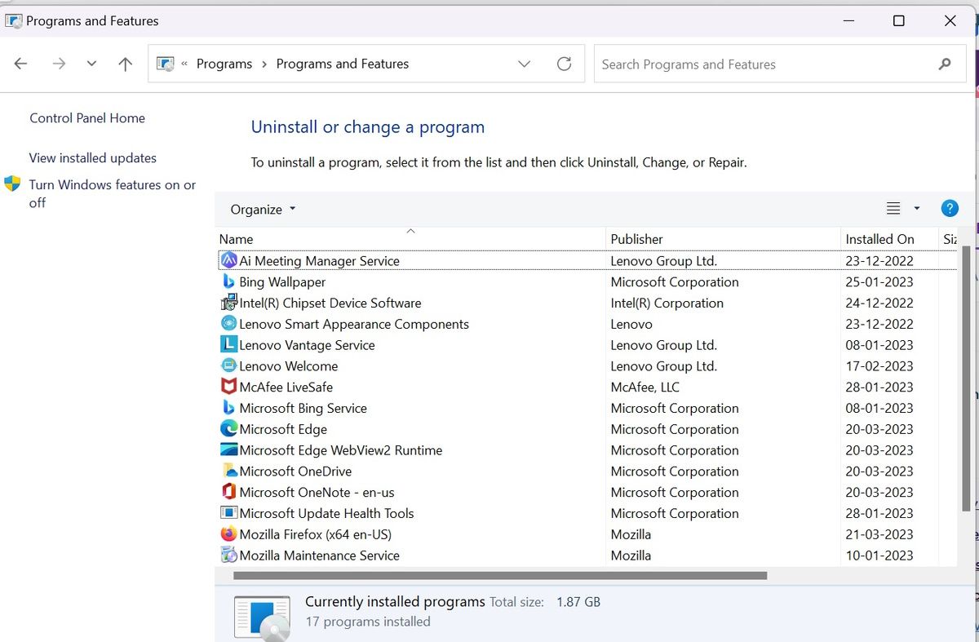Go up one level with up arrow
Screen dimensions: 979x642
(125, 64)
